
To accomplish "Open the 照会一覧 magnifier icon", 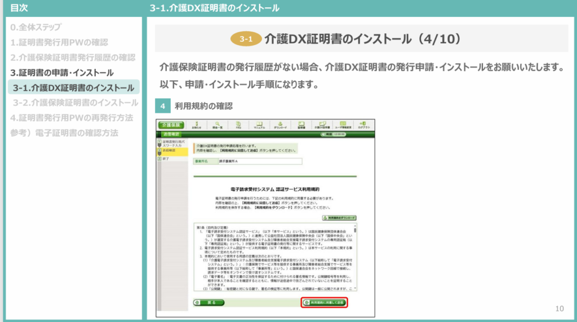I will (x=218, y=125).
